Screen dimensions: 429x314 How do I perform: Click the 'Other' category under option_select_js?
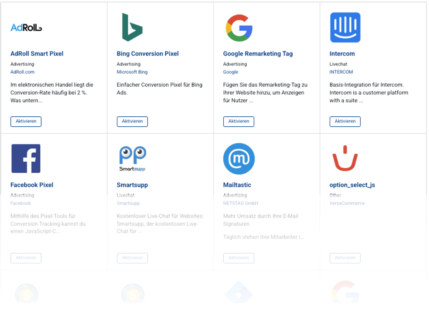[x=335, y=195]
